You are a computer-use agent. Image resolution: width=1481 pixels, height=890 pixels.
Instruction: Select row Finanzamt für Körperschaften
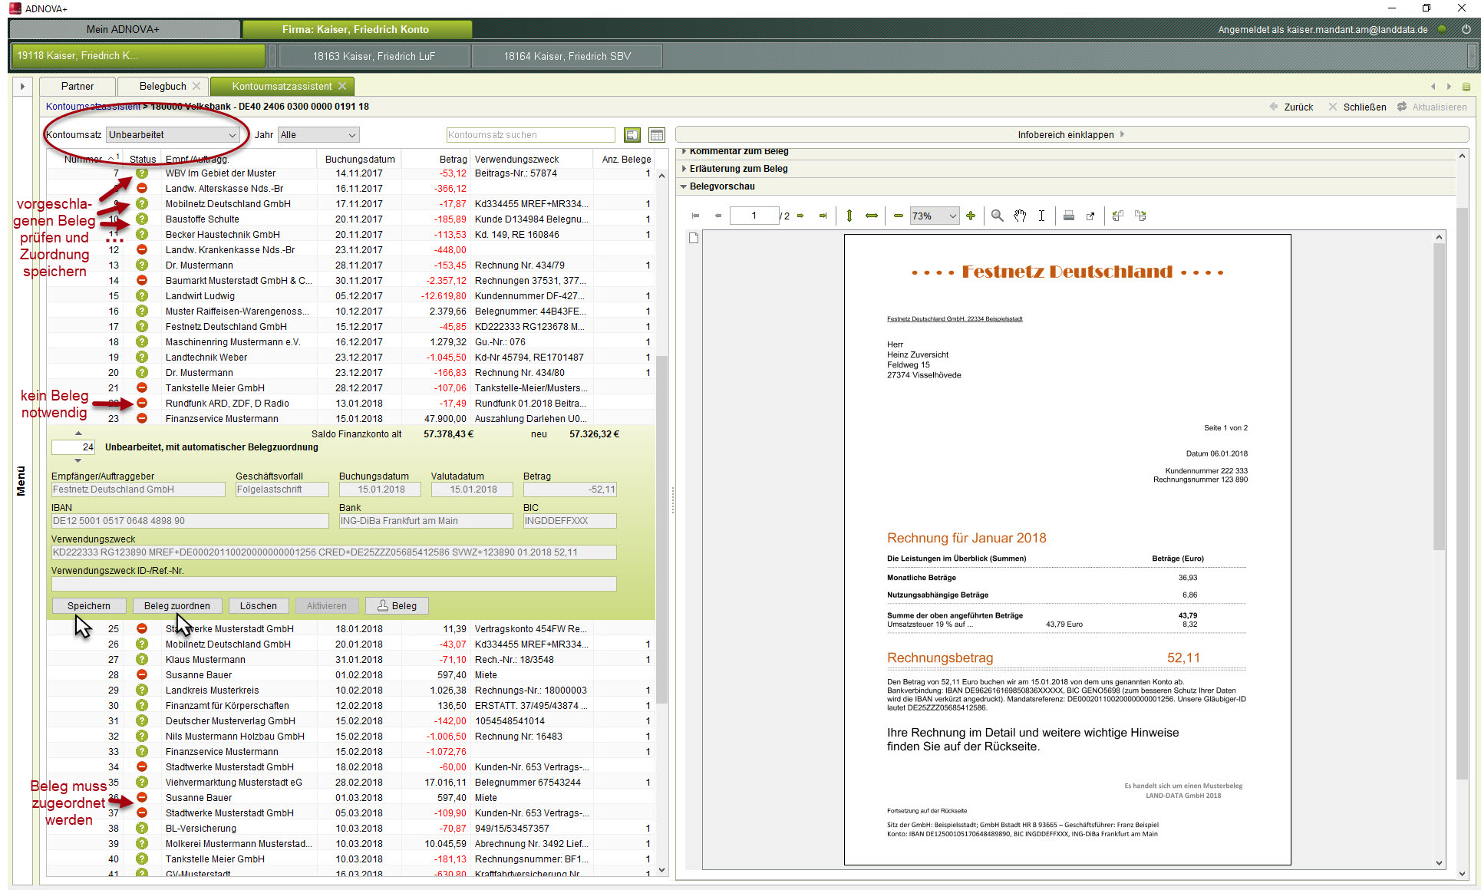pyautogui.click(x=351, y=705)
